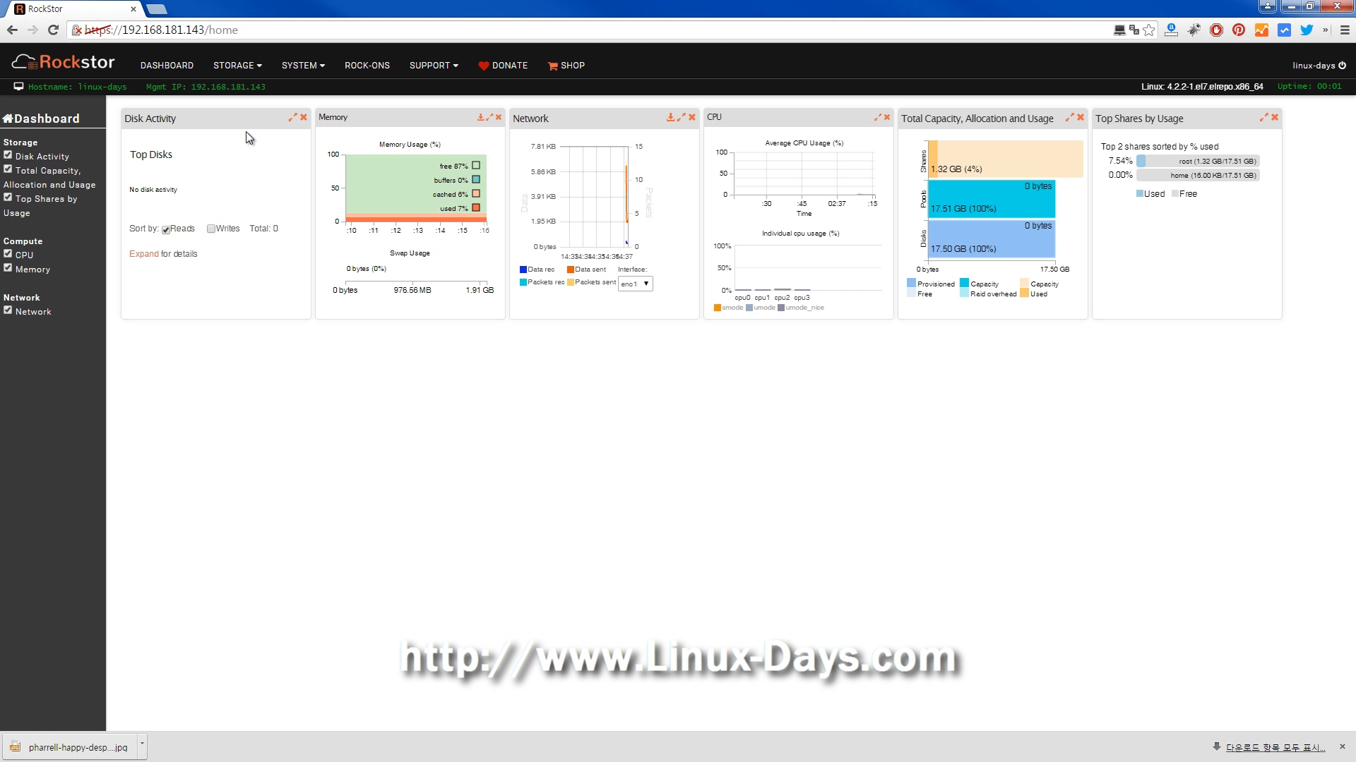Image resolution: width=1356 pixels, height=762 pixels.
Task: Expand the Disk Activity widget
Action: click(292, 118)
